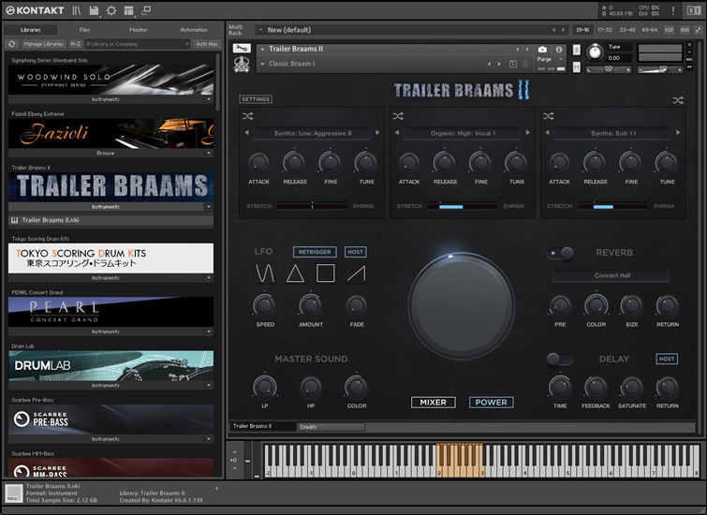Select the sine LFO waveform icon
The width and height of the screenshot is (707, 515).
(265, 273)
